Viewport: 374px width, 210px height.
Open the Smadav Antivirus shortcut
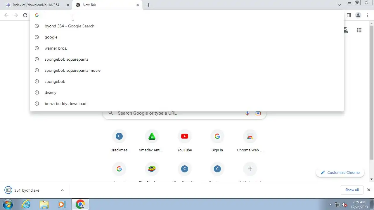coord(152,141)
